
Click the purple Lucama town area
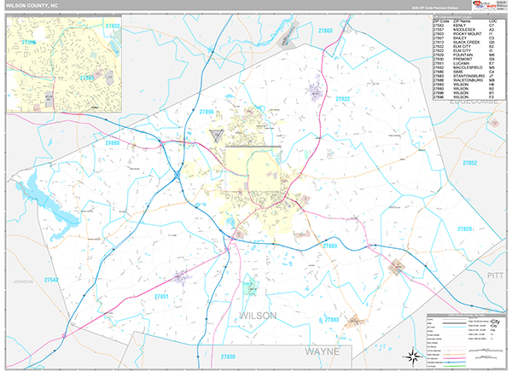181,277
